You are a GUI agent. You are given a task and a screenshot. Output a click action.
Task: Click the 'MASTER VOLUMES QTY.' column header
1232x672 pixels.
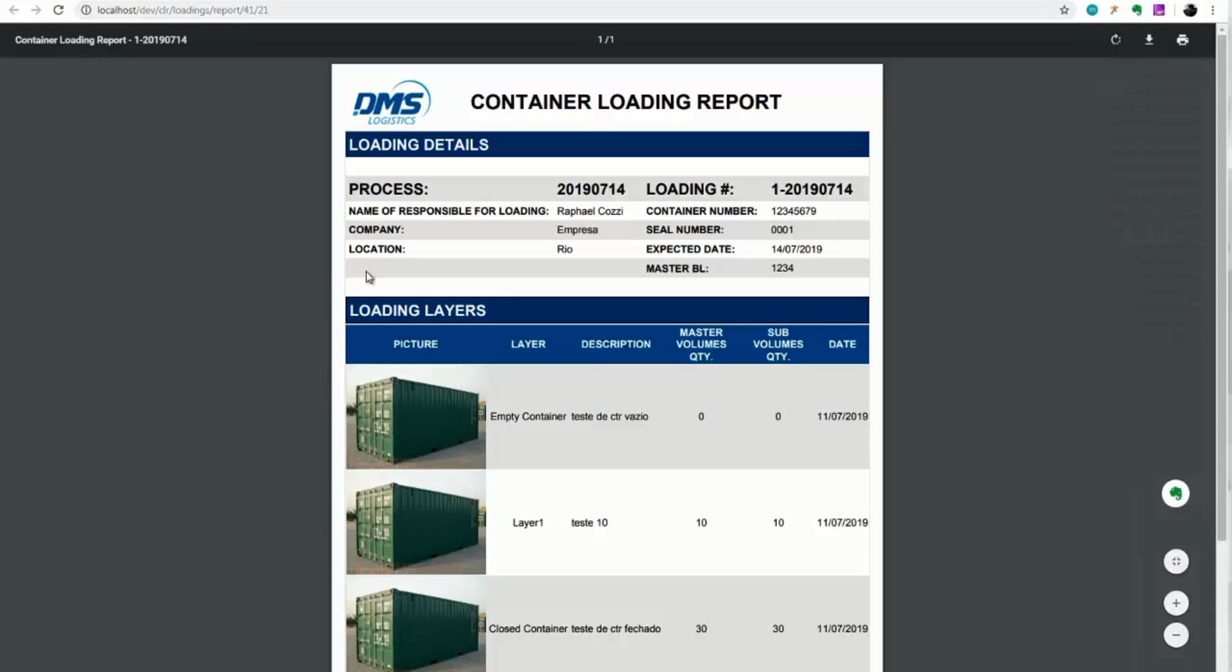pyautogui.click(x=701, y=344)
